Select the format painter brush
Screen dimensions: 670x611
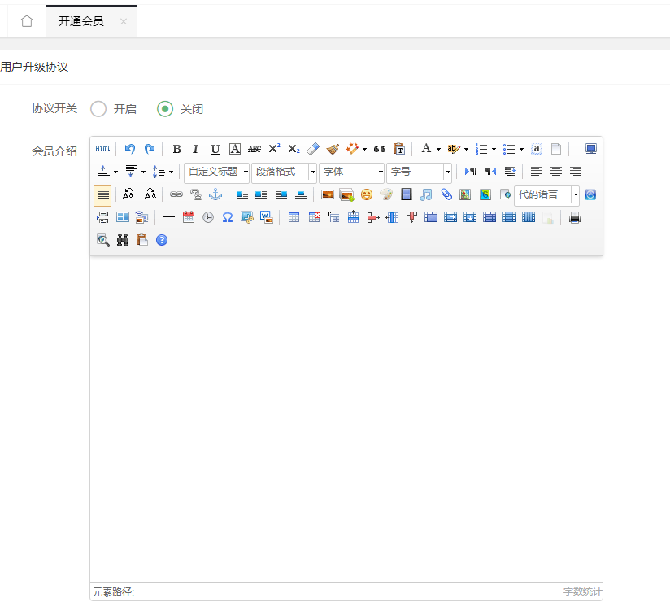[x=333, y=149]
